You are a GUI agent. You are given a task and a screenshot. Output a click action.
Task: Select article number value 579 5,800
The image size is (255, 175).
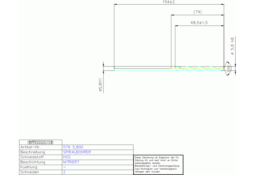(73, 147)
